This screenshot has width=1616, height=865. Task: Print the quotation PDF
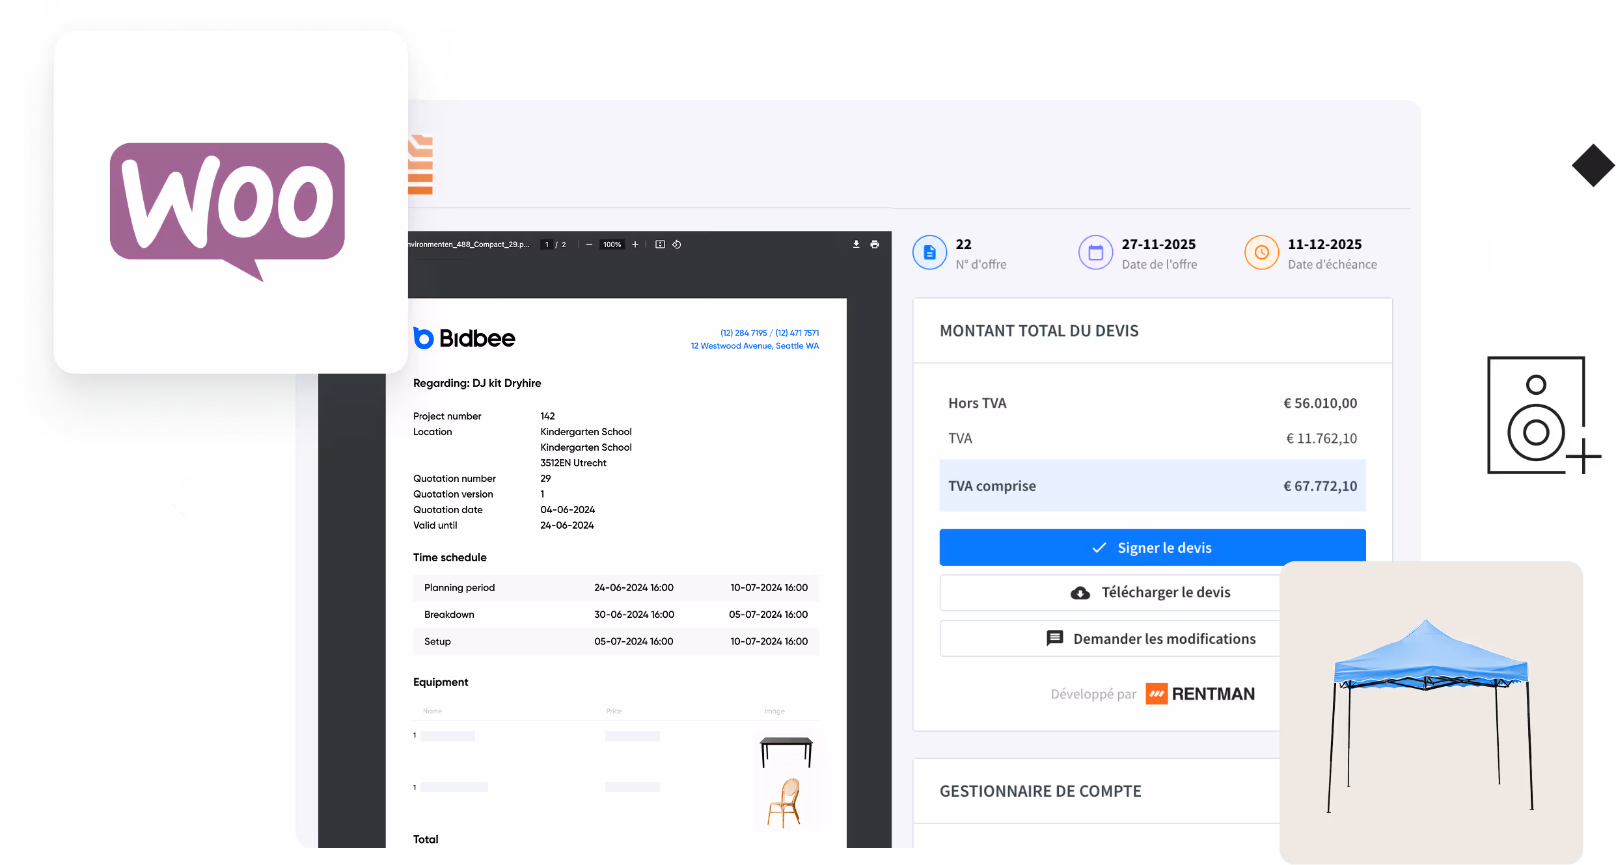(875, 245)
